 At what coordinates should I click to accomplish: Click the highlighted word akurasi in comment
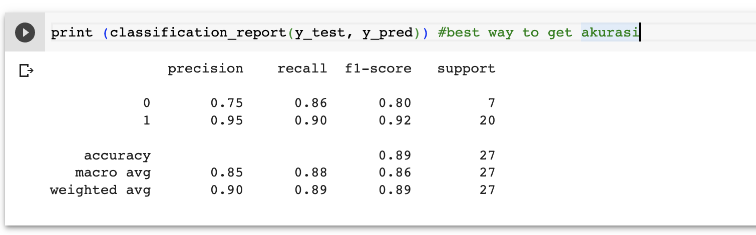click(610, 33)
